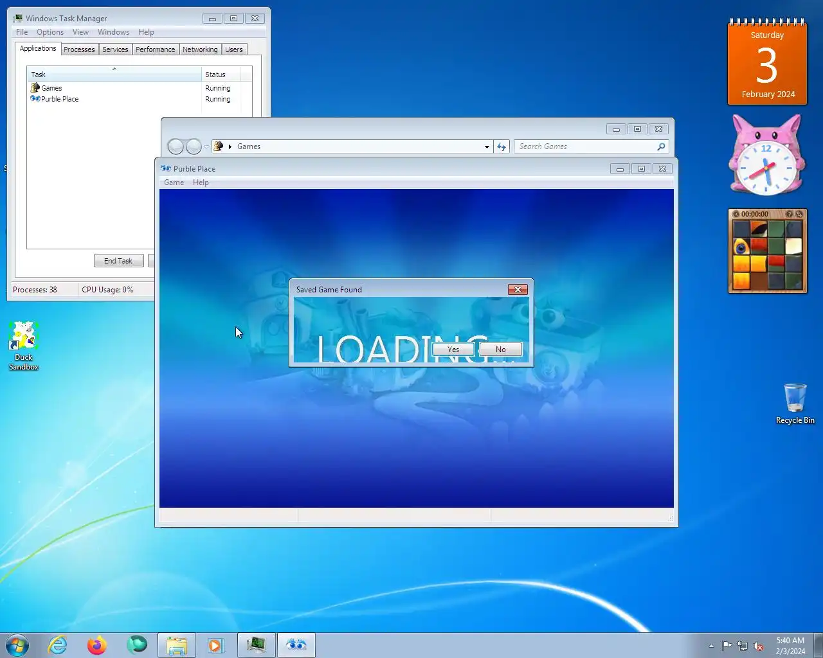Sort by the Status column header
This screenshot has width=823, height=658.
(221, 75)
